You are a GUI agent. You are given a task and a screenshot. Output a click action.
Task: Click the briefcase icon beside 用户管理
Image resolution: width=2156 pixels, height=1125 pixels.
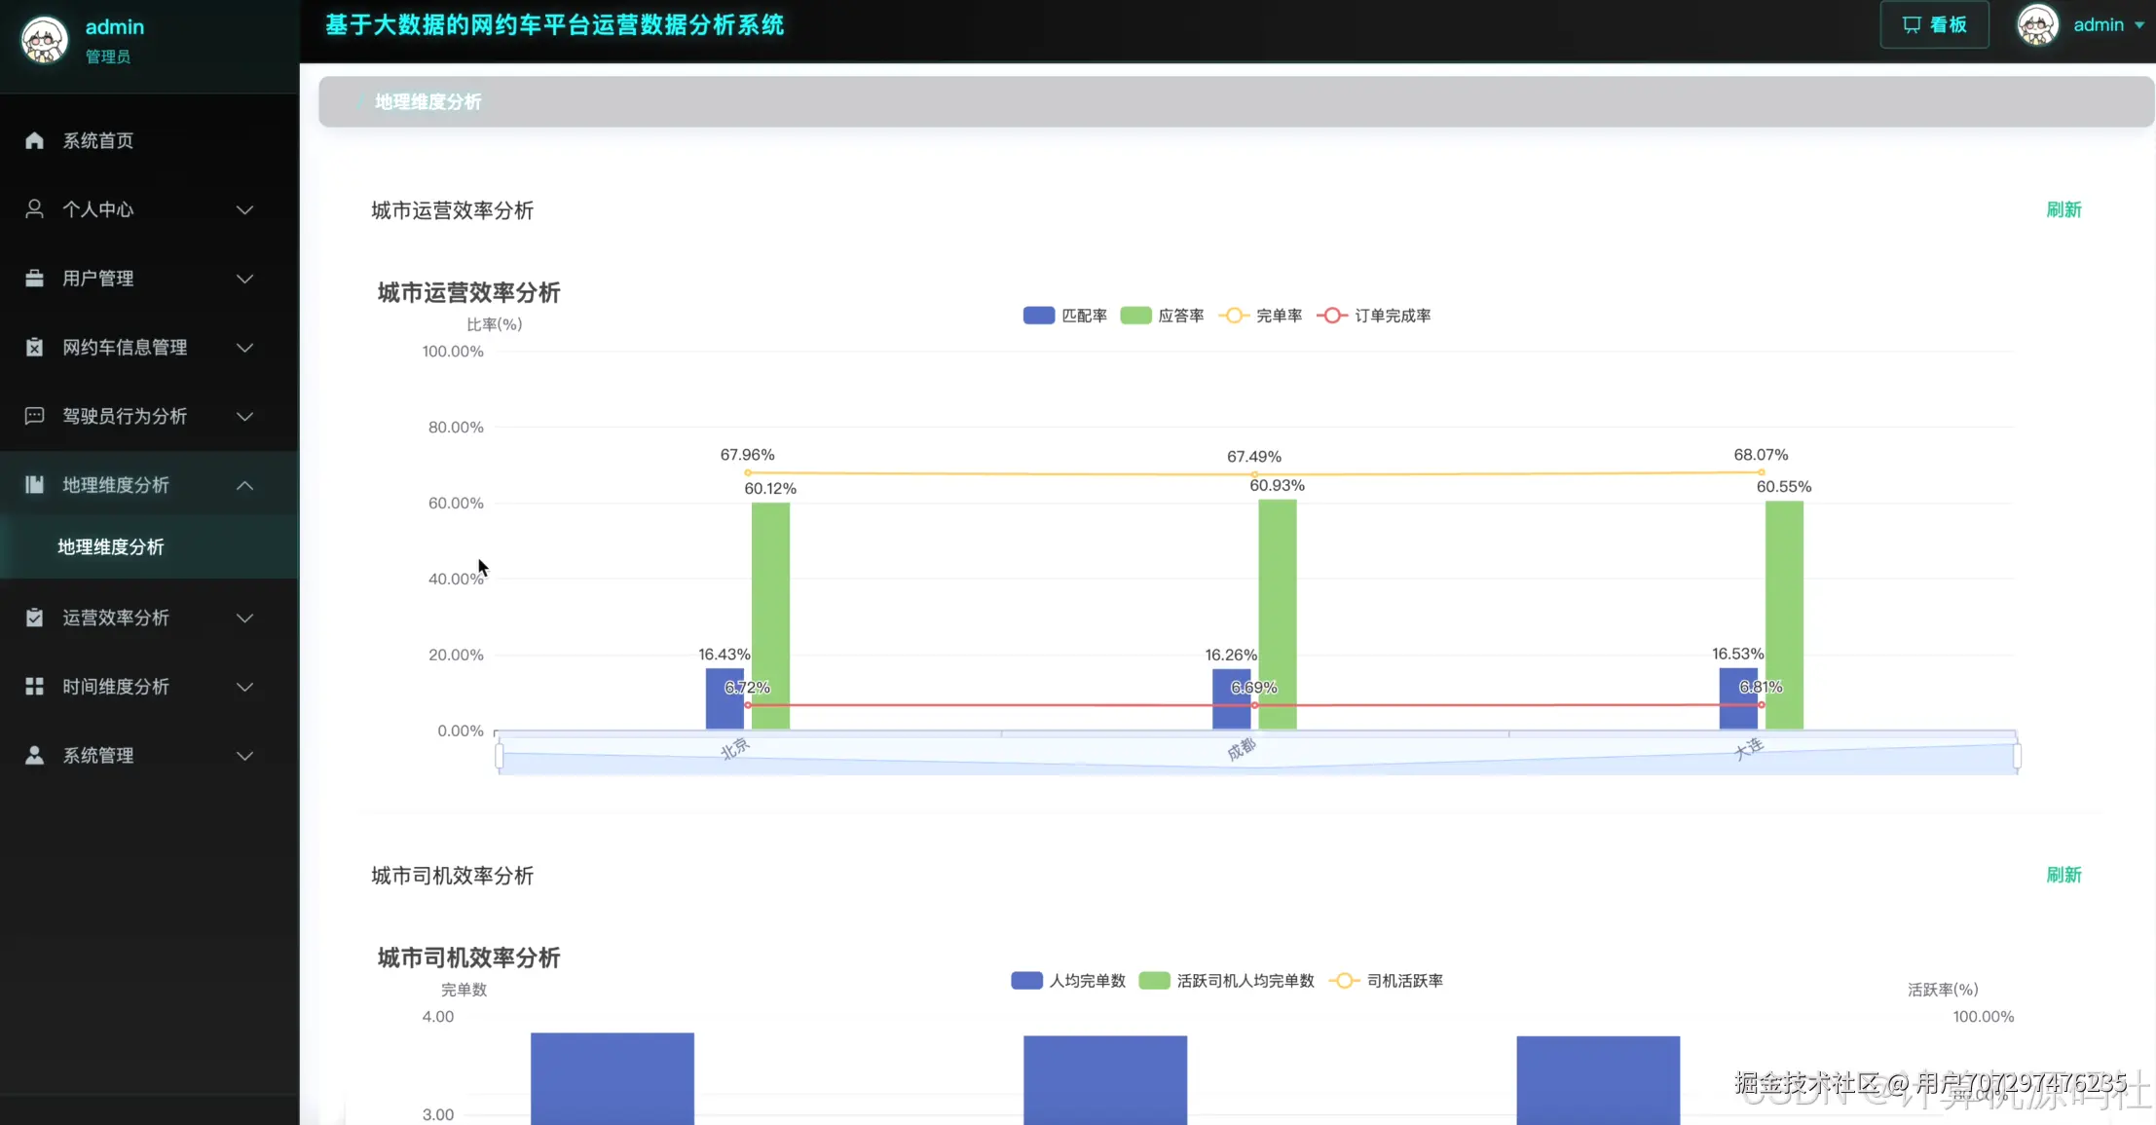point(34,279)
